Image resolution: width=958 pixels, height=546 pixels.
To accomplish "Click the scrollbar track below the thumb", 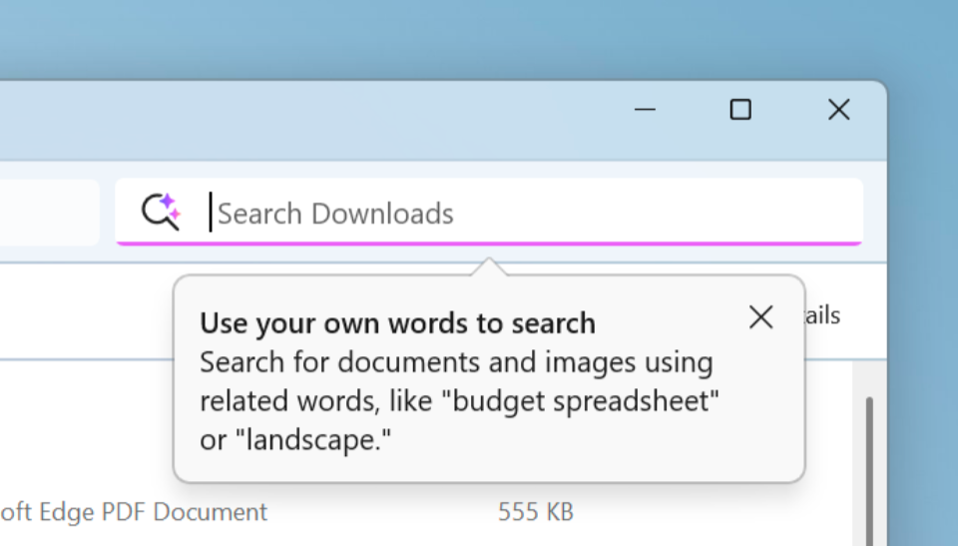I will click(868, 519).
